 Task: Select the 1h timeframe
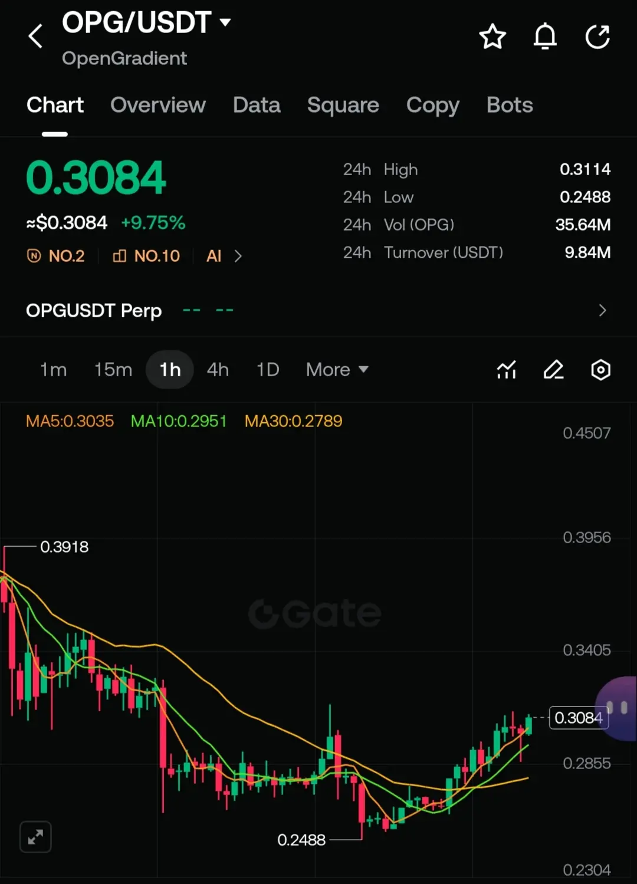point(170,370)
